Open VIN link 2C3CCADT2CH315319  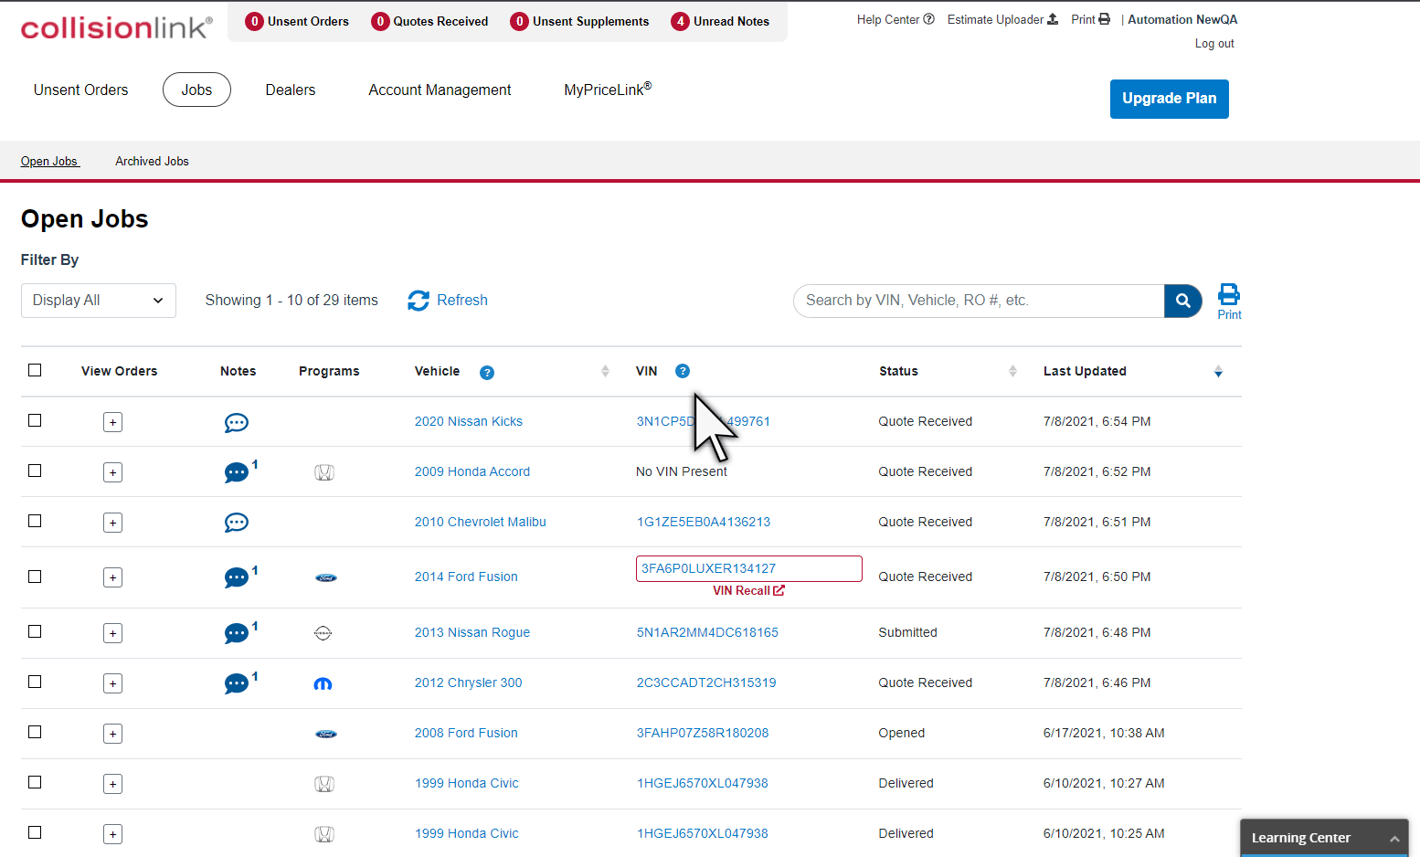click(x=706, y=682)
